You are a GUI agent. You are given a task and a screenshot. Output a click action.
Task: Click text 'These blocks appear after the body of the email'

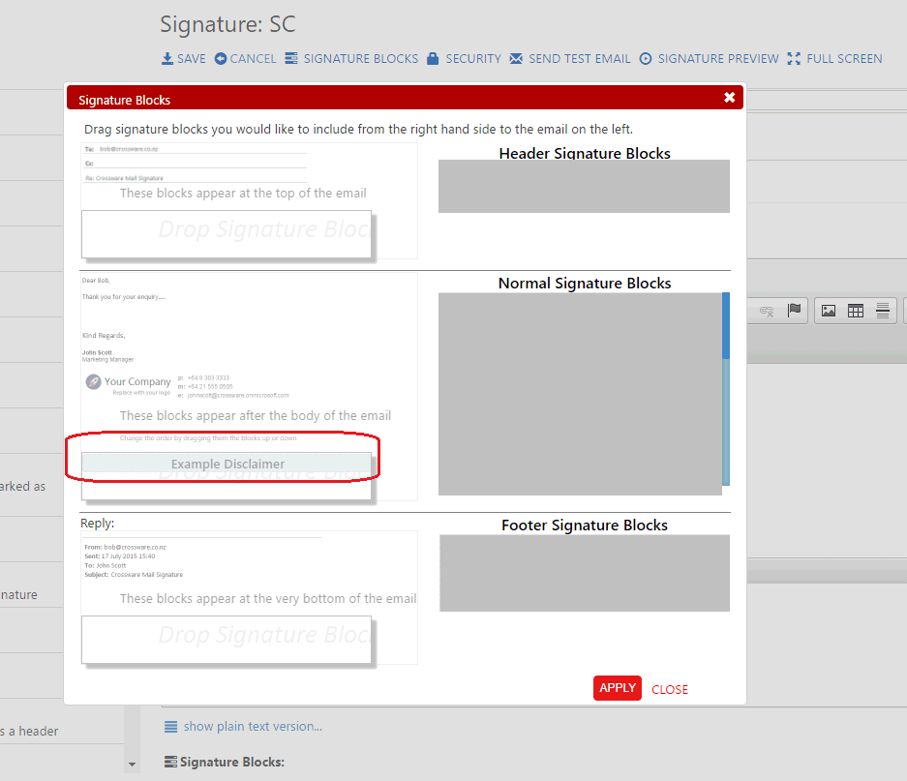[x=256, y=415]
